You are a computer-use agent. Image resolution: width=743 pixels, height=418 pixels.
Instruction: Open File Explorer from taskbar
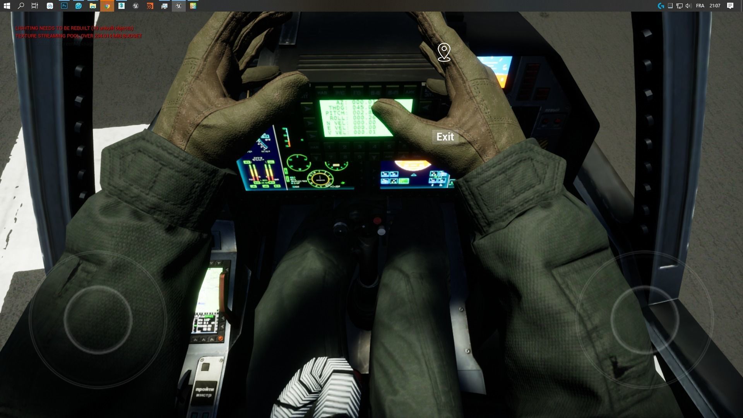93,6
